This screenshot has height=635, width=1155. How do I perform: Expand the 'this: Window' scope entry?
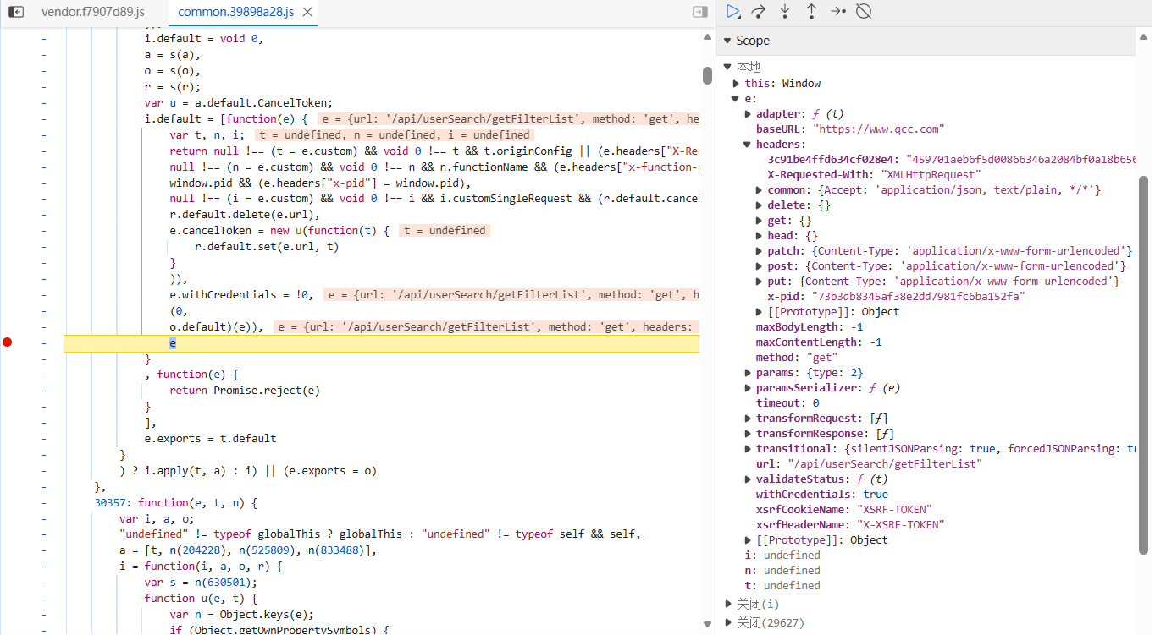[737, 84]
